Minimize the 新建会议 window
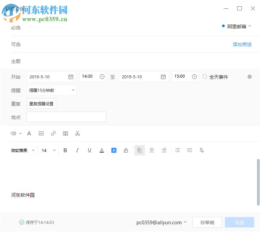 [226, 8]
